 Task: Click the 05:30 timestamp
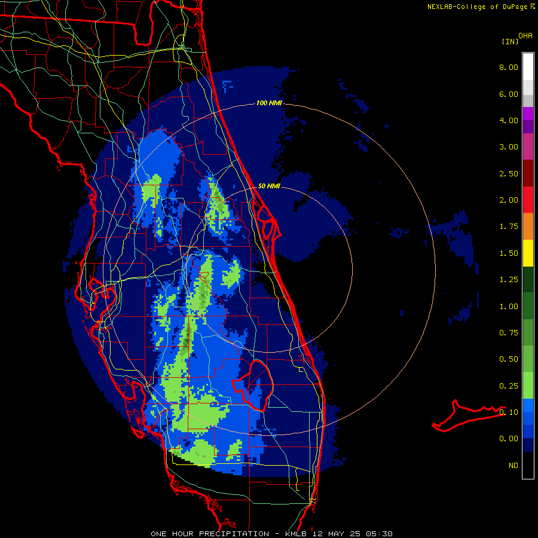coord(379,534)
